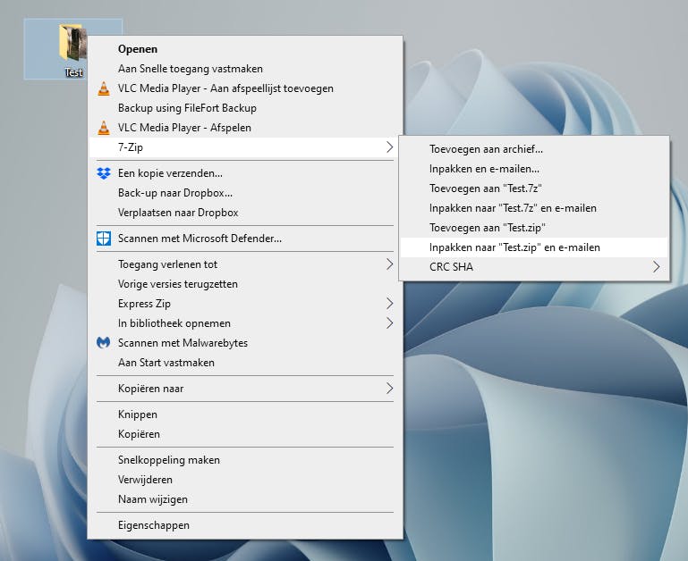Expand the 'Toegang verlenen tot' submenu arrow

389,264
